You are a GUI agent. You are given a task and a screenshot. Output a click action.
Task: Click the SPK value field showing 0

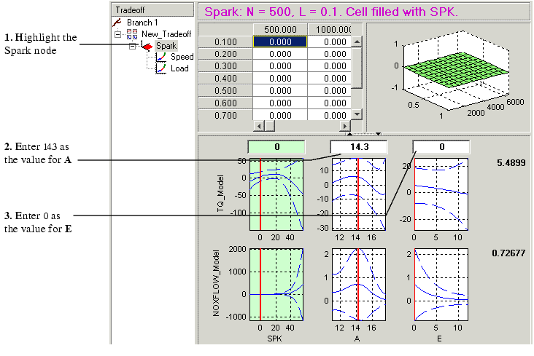(276, 147)
